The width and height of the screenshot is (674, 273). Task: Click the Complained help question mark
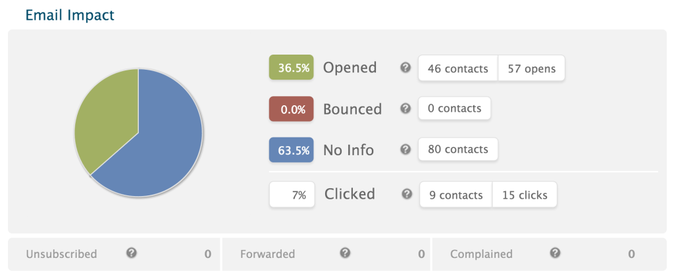point(555,253)
